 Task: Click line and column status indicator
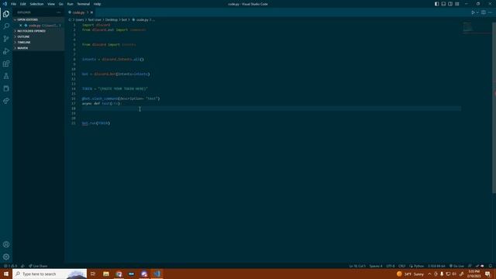pyautogui.click(x=357, y=266)
